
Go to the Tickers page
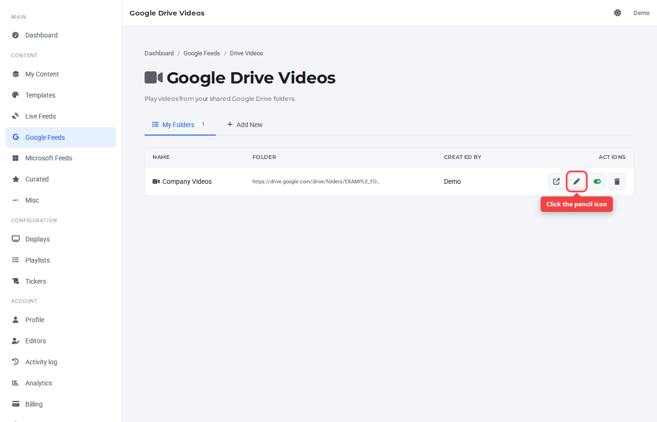[61, 281]
